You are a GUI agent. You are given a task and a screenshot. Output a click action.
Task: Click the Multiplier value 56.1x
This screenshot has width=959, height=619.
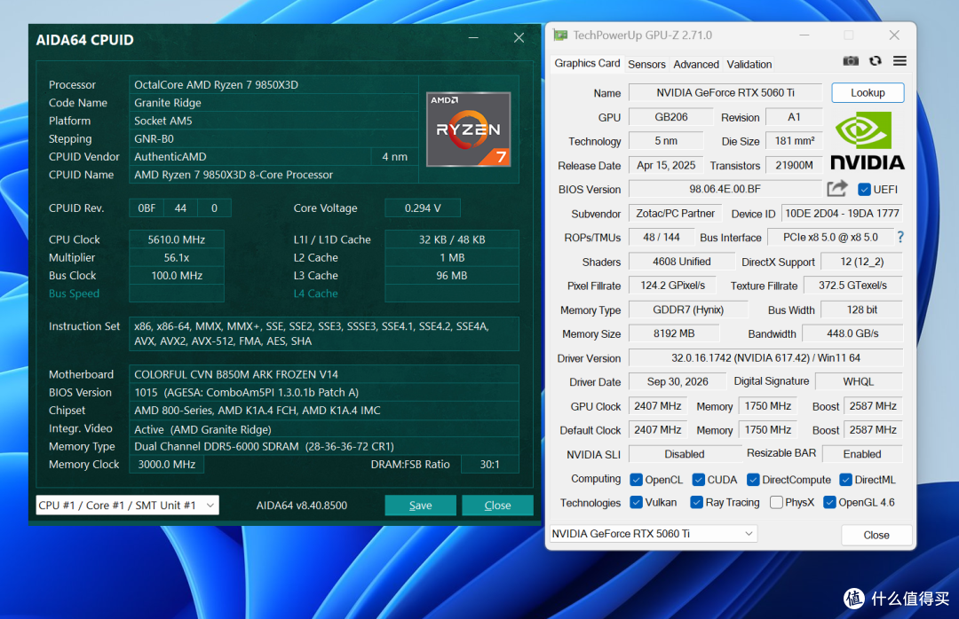tap(177, 258)
